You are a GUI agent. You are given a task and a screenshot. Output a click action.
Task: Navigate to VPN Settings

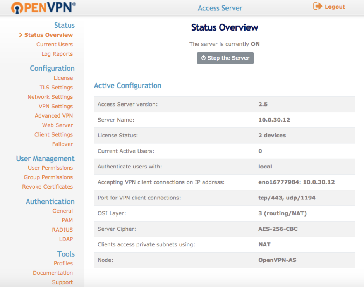[56, 107]
